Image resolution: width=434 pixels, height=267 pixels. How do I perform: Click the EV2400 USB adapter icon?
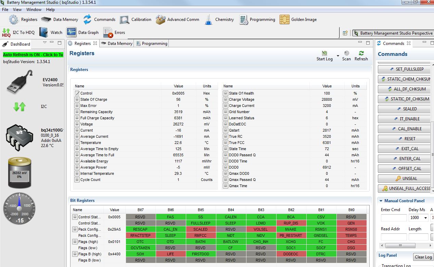pyautogui.click(x=20, y=82)
